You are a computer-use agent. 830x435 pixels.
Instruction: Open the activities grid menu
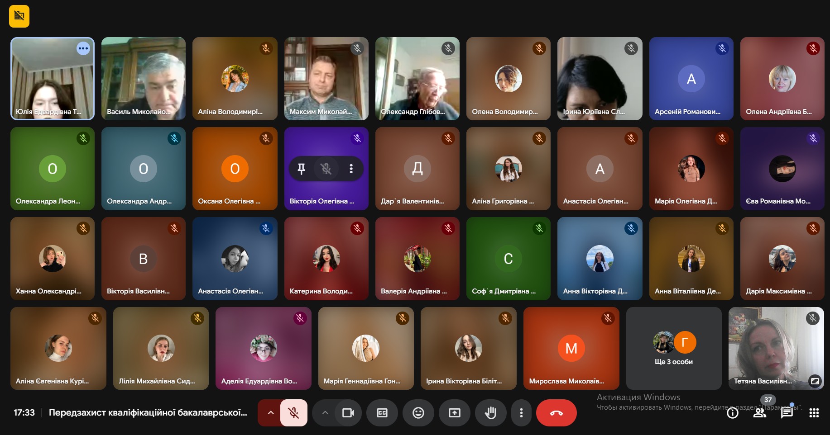coord(814,413)
